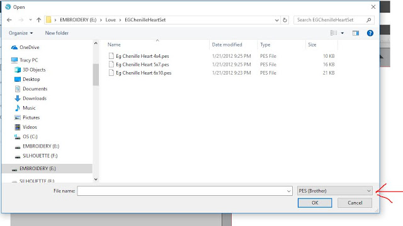Go back using the Back arrow
403x226 pixels.
click(9, 19)
